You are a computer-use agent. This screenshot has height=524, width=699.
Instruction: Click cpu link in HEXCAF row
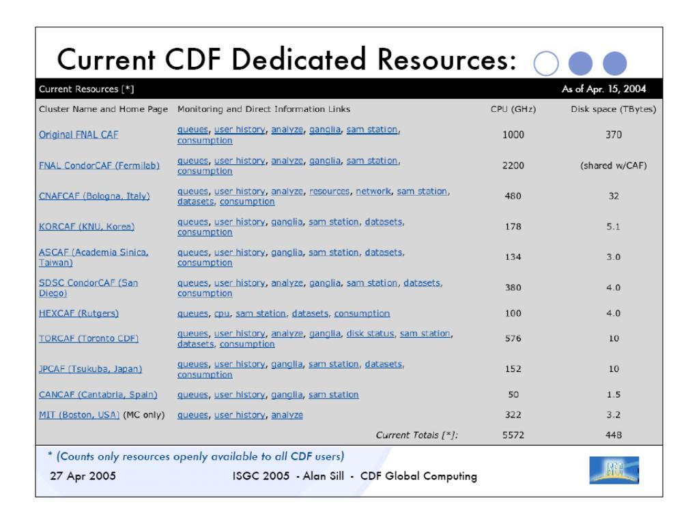[x=222, y=314]
